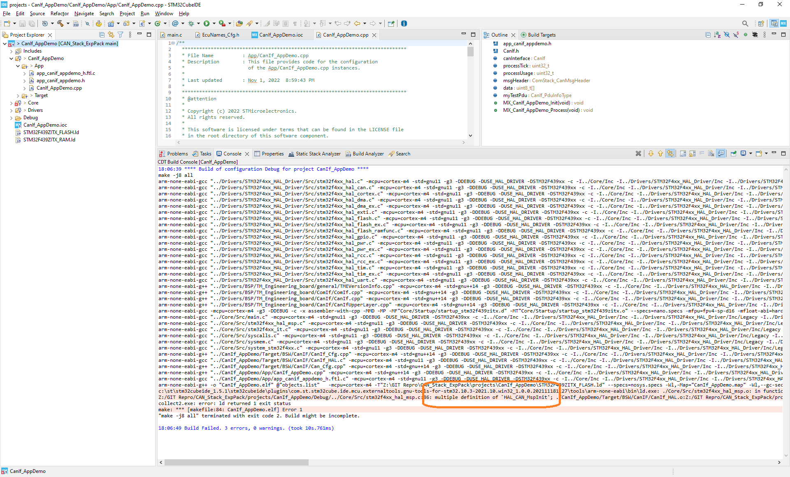Click Previous Error up arrow in console
The width and height of the screenshot is (790, 477).
pyautogui.click(x=660, y=153)
